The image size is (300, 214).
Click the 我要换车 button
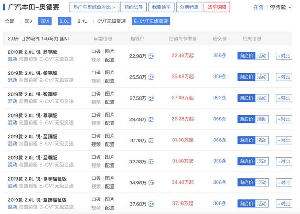[161, 7]
